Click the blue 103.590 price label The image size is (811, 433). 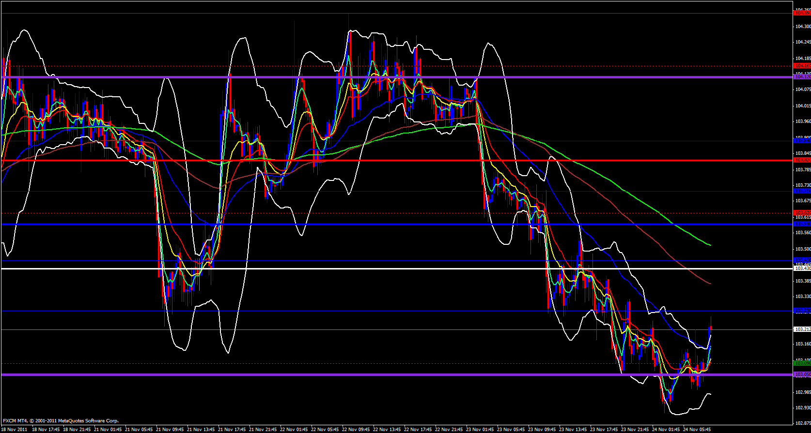(802, 224)
